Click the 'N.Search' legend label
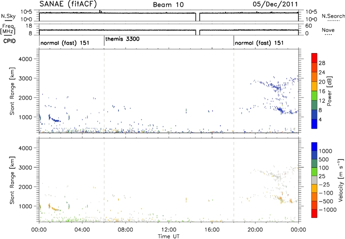This screenshot has width=345, height=239. coord(333,16)
